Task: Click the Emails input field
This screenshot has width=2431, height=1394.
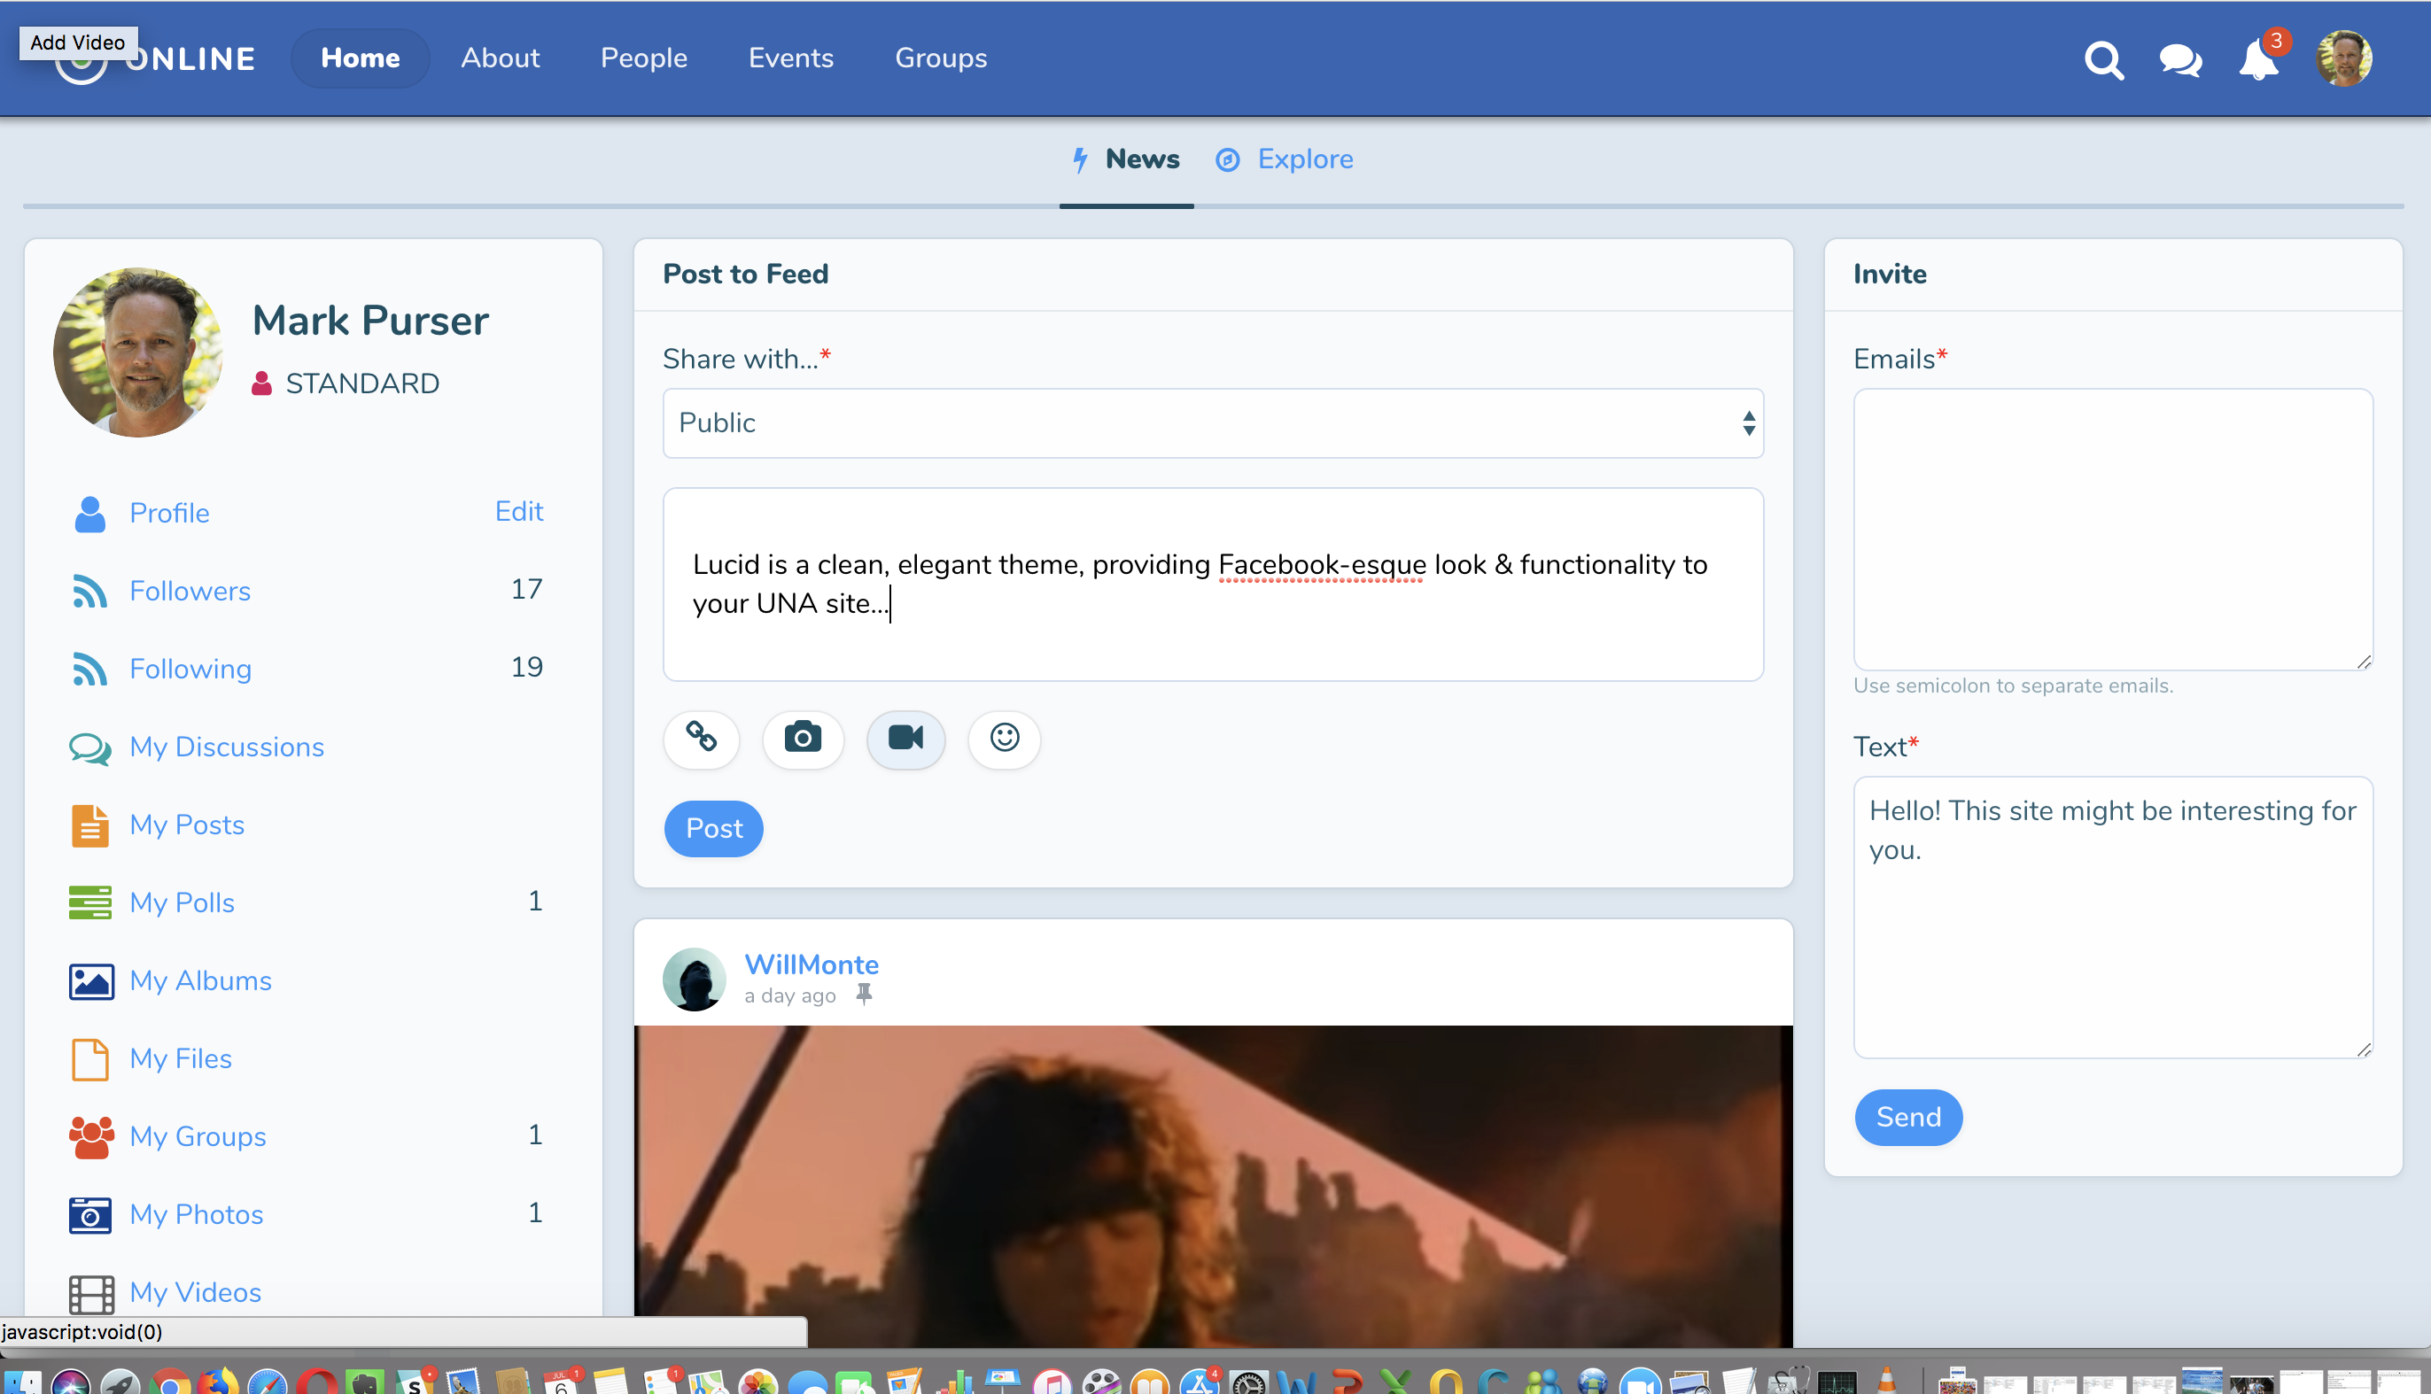Action: point(2112,529)
